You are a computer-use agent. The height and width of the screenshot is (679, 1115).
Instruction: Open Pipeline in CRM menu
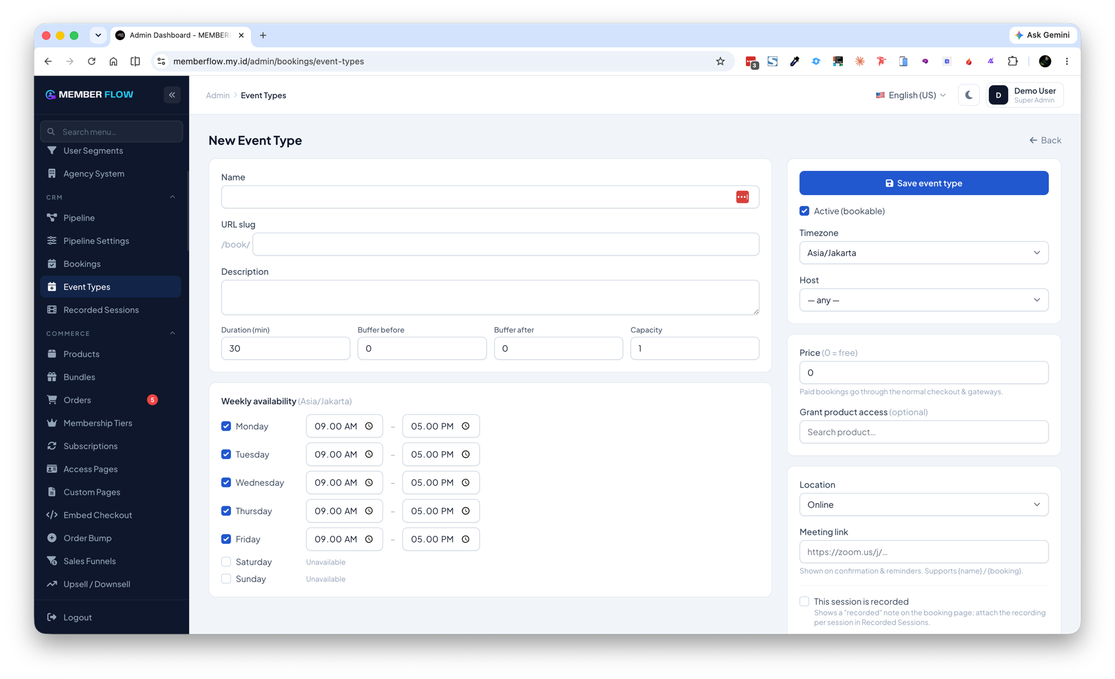110,217
